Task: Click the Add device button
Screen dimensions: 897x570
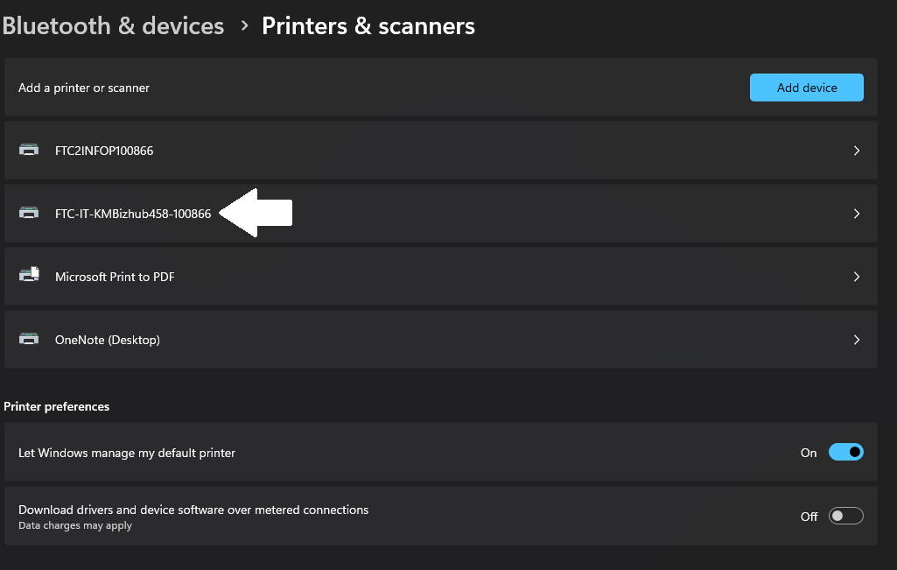Action: (x=806, y=88)
